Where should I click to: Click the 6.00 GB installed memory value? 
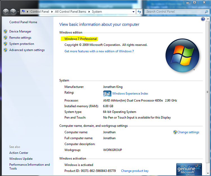coord(108,106)
